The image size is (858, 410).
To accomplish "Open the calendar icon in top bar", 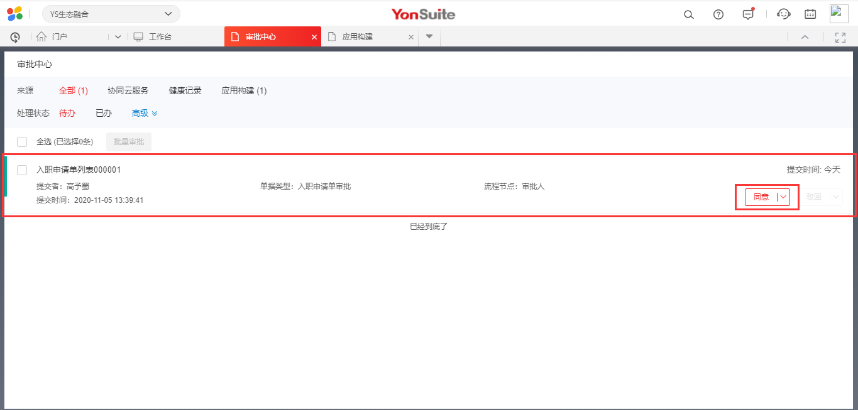I will point(811,14).
